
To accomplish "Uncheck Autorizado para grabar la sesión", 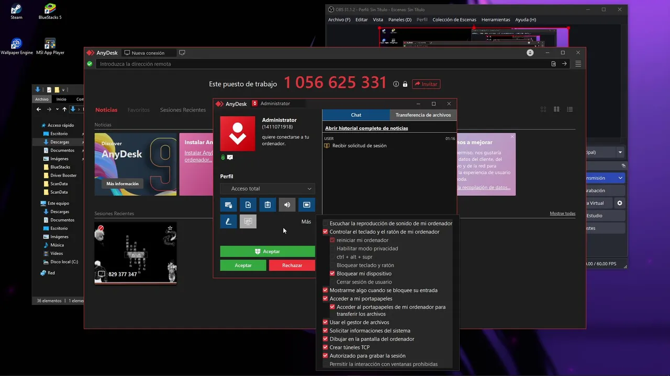I will click(x=326, y=356).
